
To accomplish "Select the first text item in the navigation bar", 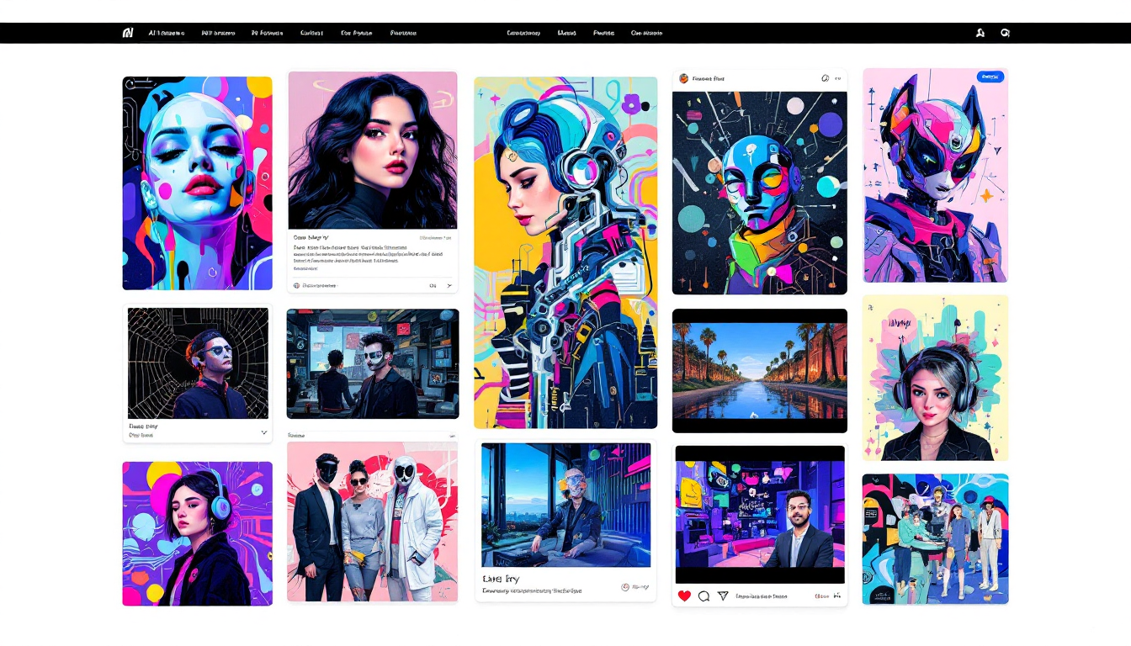I will tap(166, 33).
